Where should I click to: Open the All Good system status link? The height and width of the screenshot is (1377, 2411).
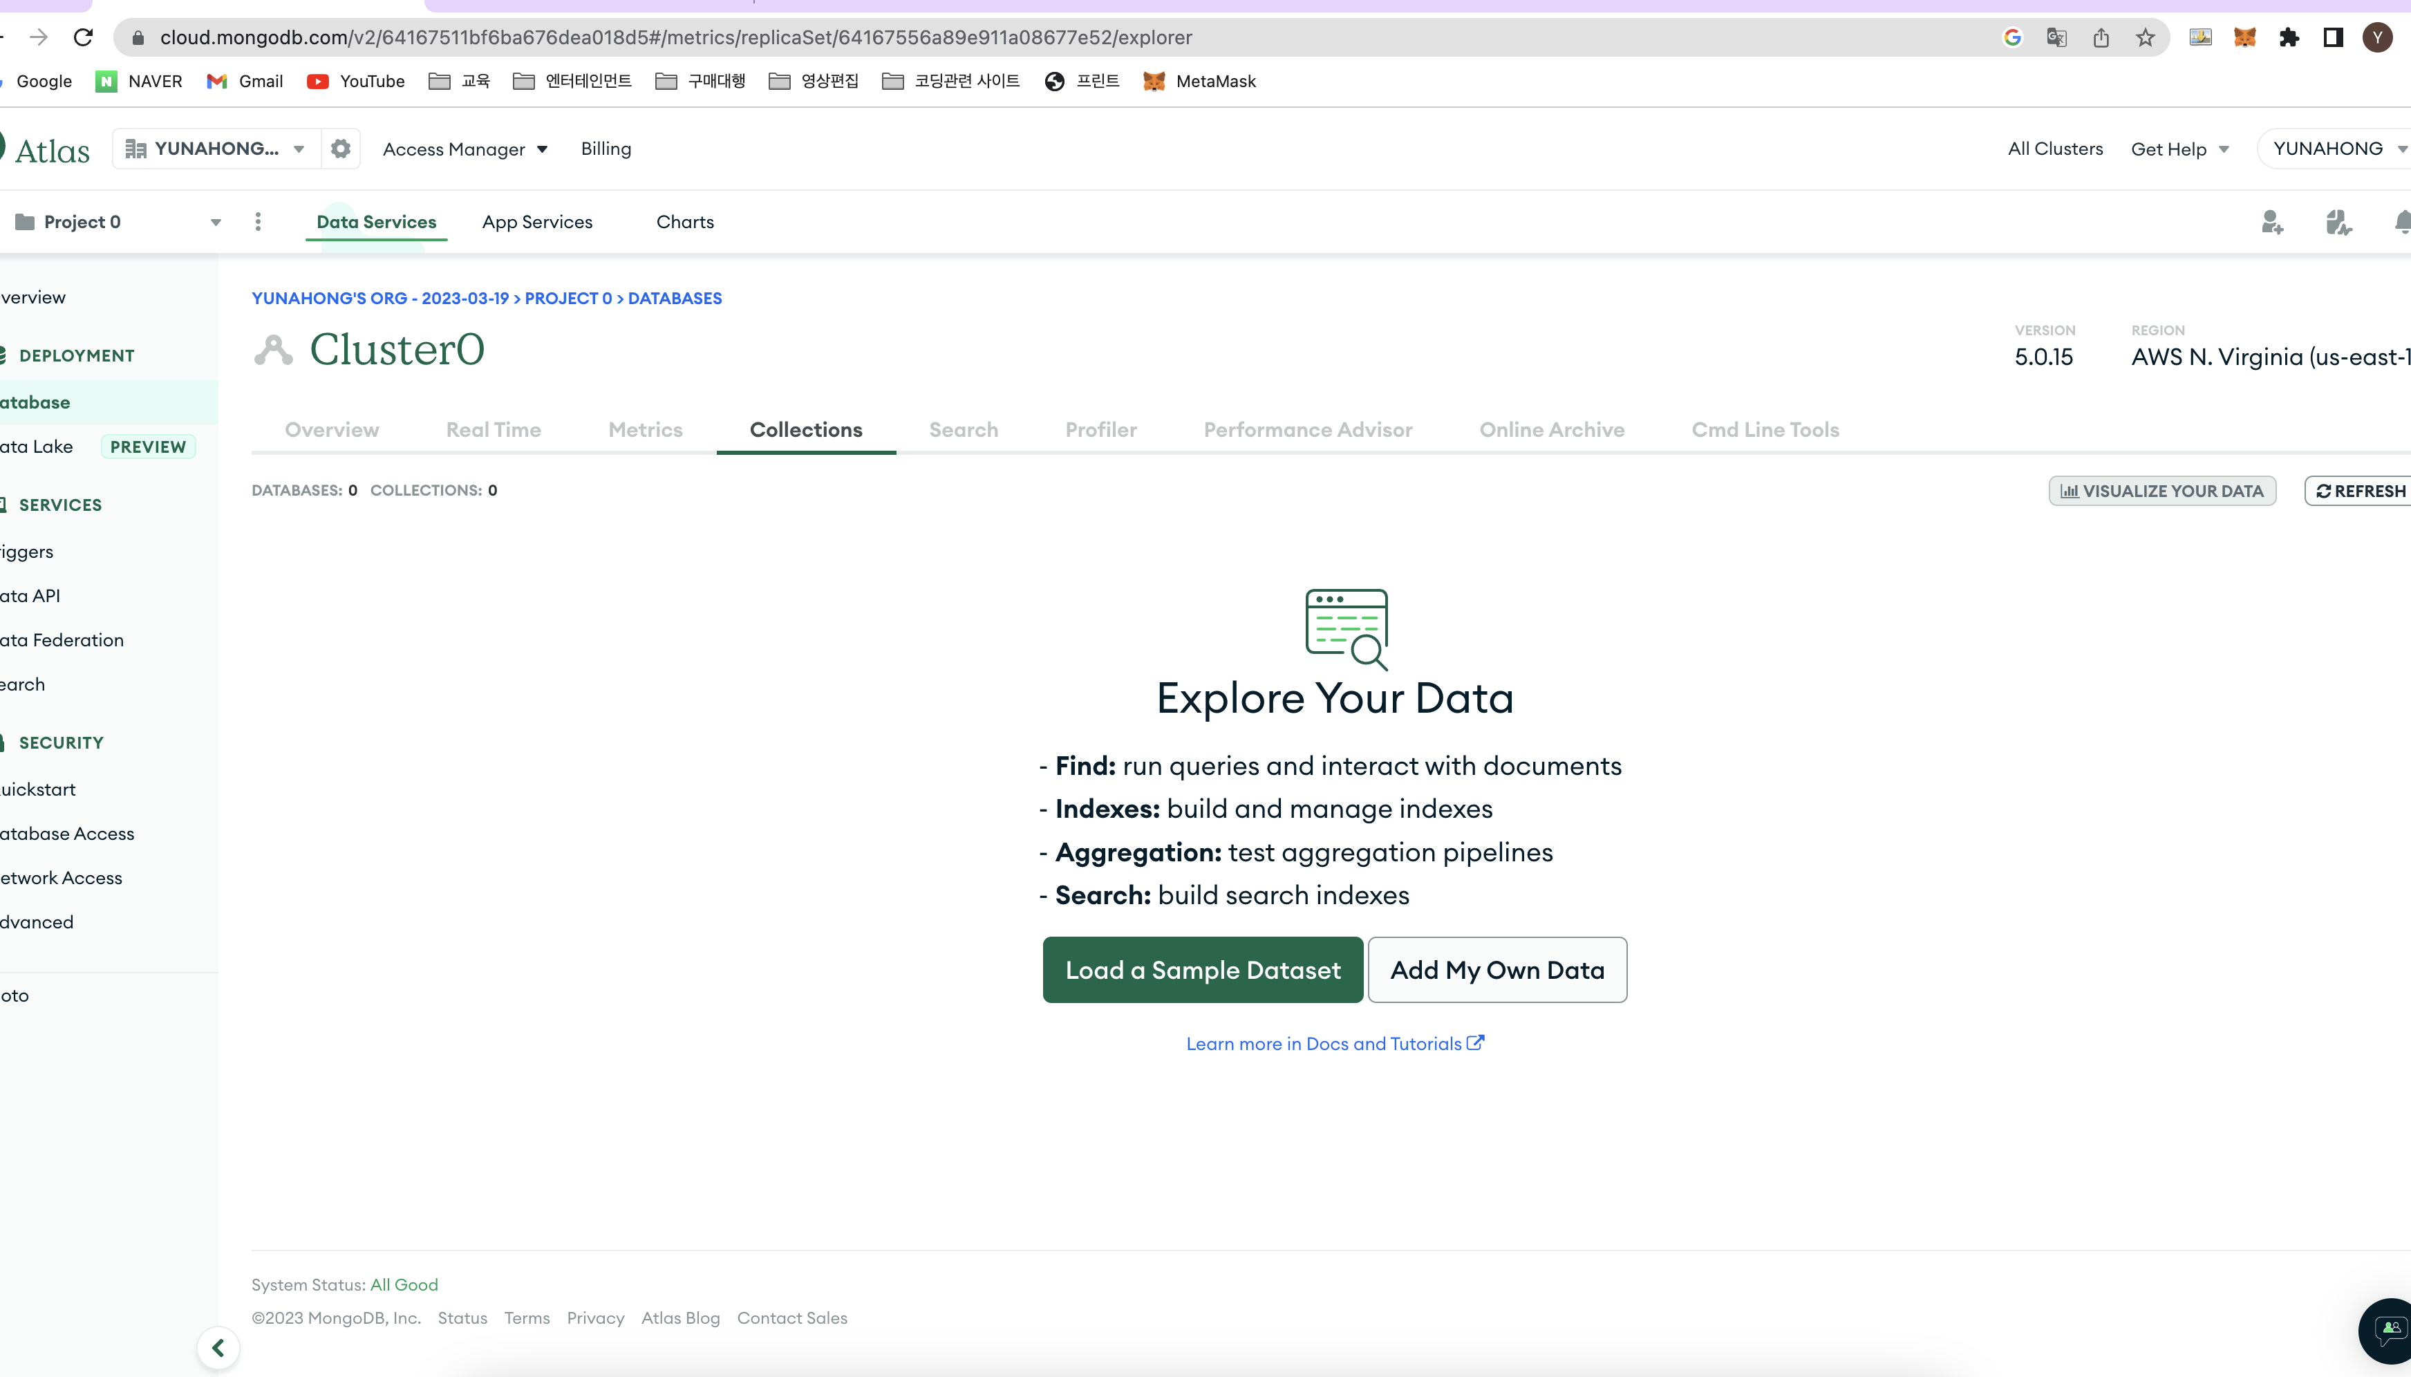404,1284
